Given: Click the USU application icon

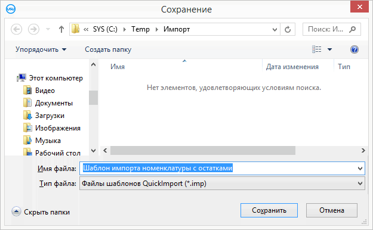Looking at the screenshot, I should (11, 9).
